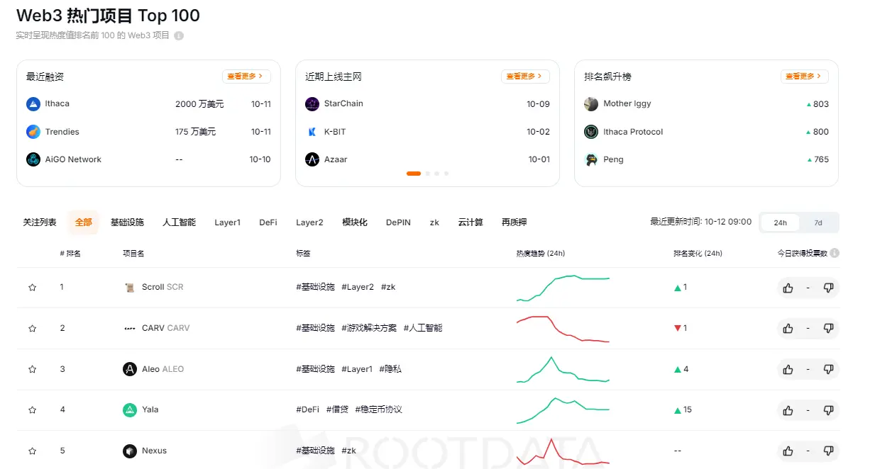Click the info icon next to 今日获得投票数
Image resolution: width=875 pixels, height=469 pixels.
point(835,252)
